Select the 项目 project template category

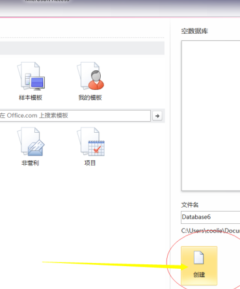[90, 146]
